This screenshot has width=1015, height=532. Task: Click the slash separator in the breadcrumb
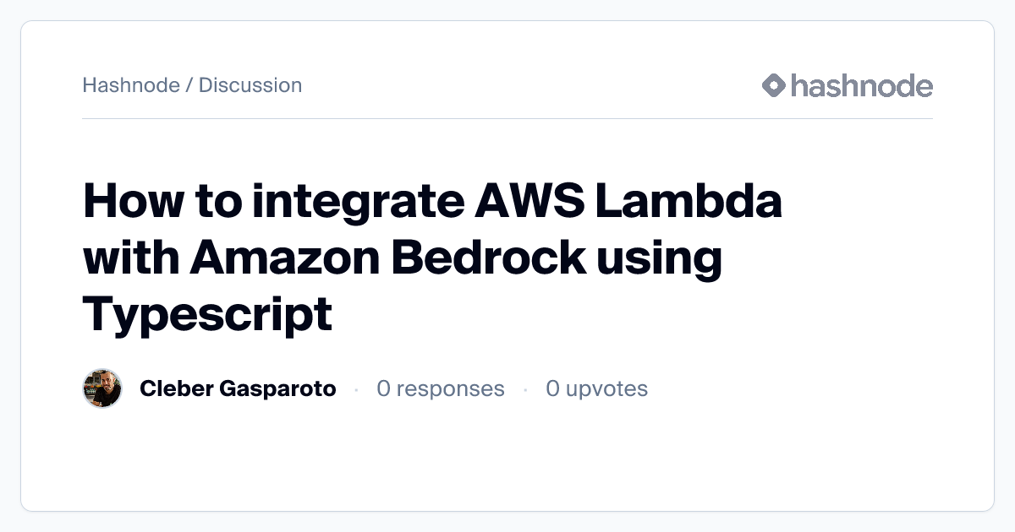189,85
